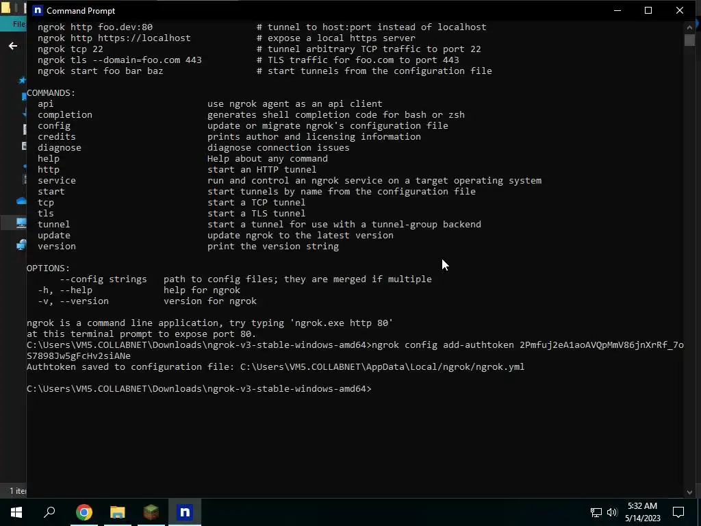Screen dimensions: 701x526
Task: Open taskbar Search magnifier
Action: [49, 512]
